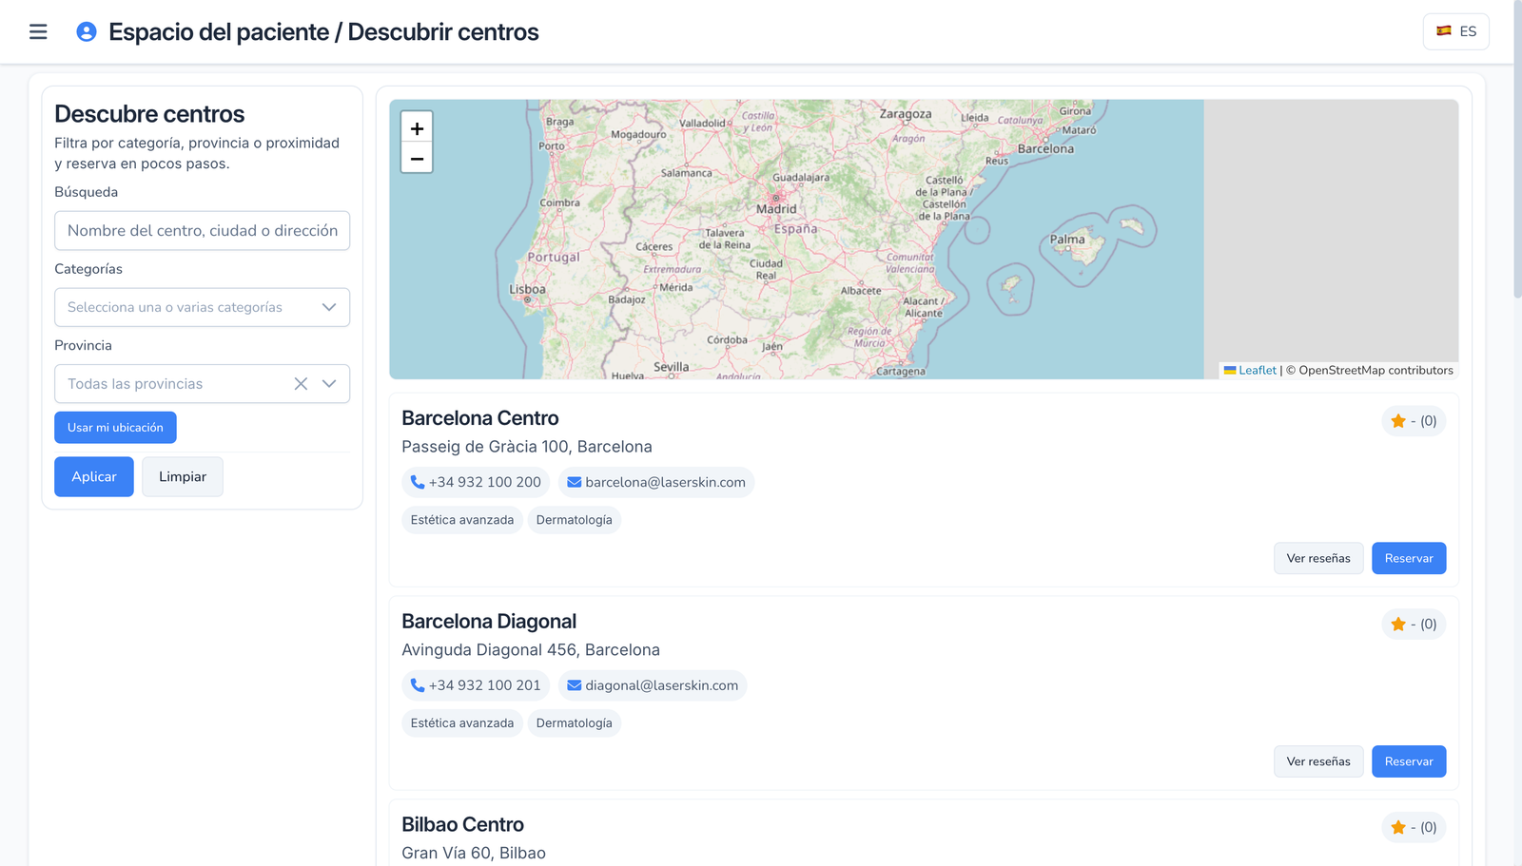Call Barcelona Diagonal phone +34 932 100 201
Image resolution: width=1522 pixels, height=866 pixels.
click(476, 685)
